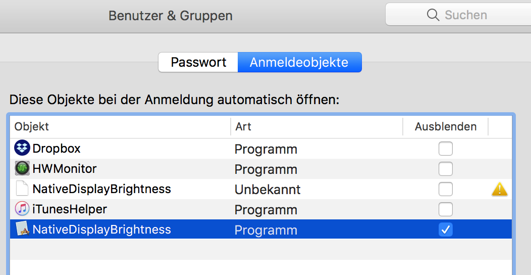The image size is (531, 275).
Task: Select the Anmeldeobjekte tab
Action: pos(300,62)
